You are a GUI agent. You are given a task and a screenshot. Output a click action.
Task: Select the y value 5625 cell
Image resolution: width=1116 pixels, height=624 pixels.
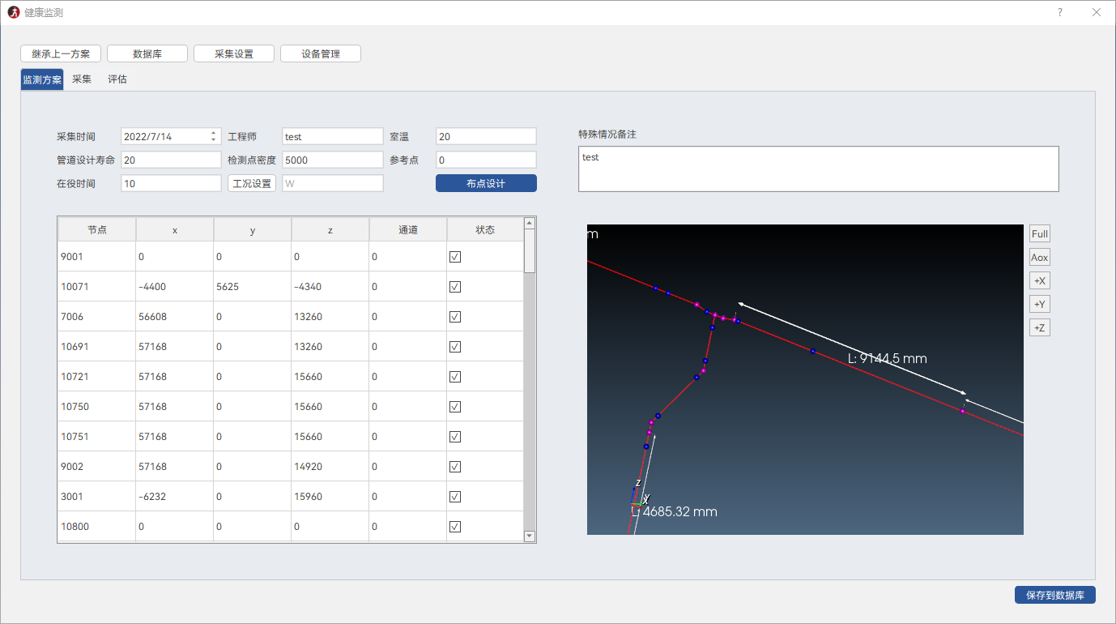click(253, 286)
